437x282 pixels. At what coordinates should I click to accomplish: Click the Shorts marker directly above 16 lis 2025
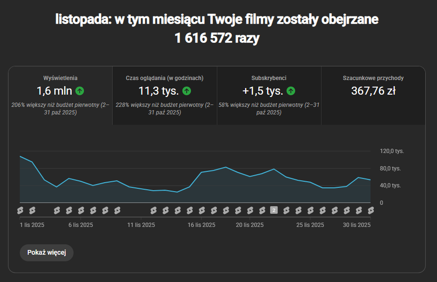click(202, 210)
